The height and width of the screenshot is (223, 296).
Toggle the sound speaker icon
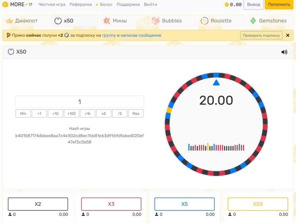[x=284, y=52]
